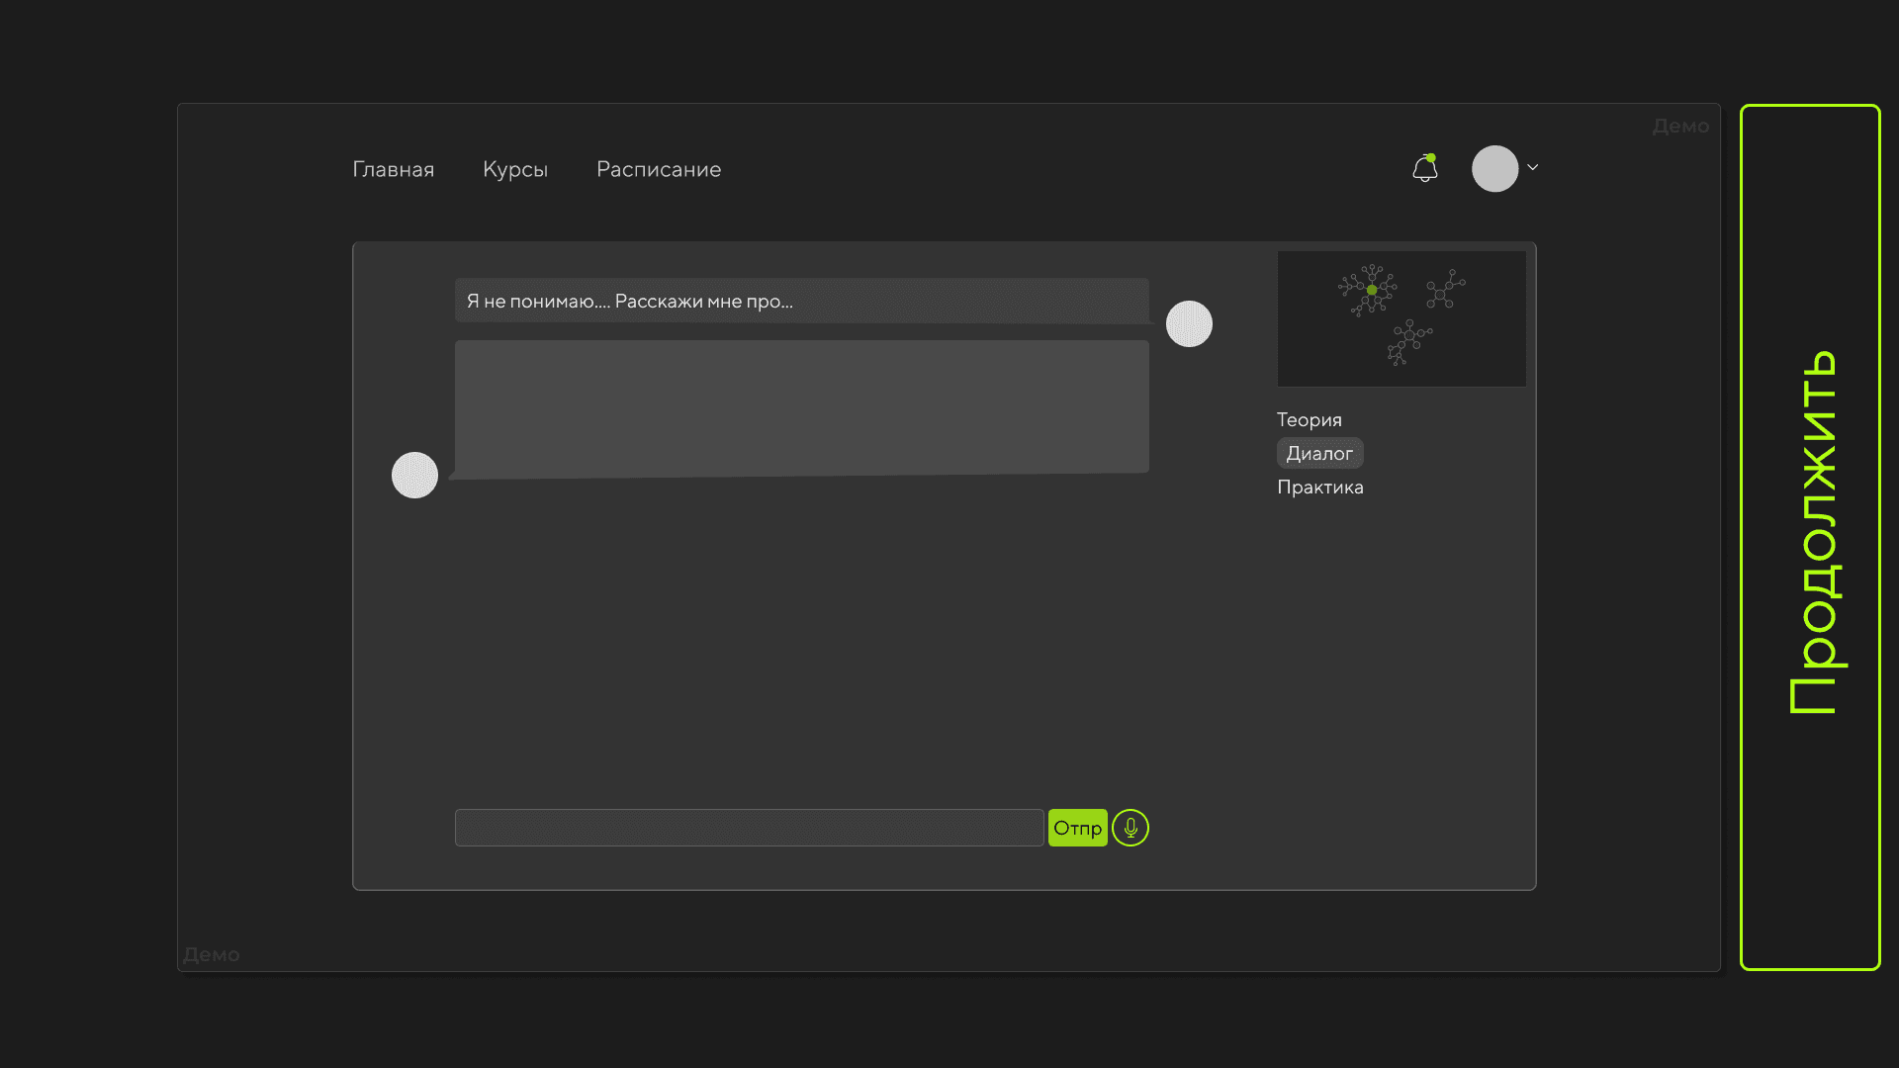Open the notifications bell
This screenshot has width=1899, height=1068.
pyautogui.click(x=1424, y=168)
